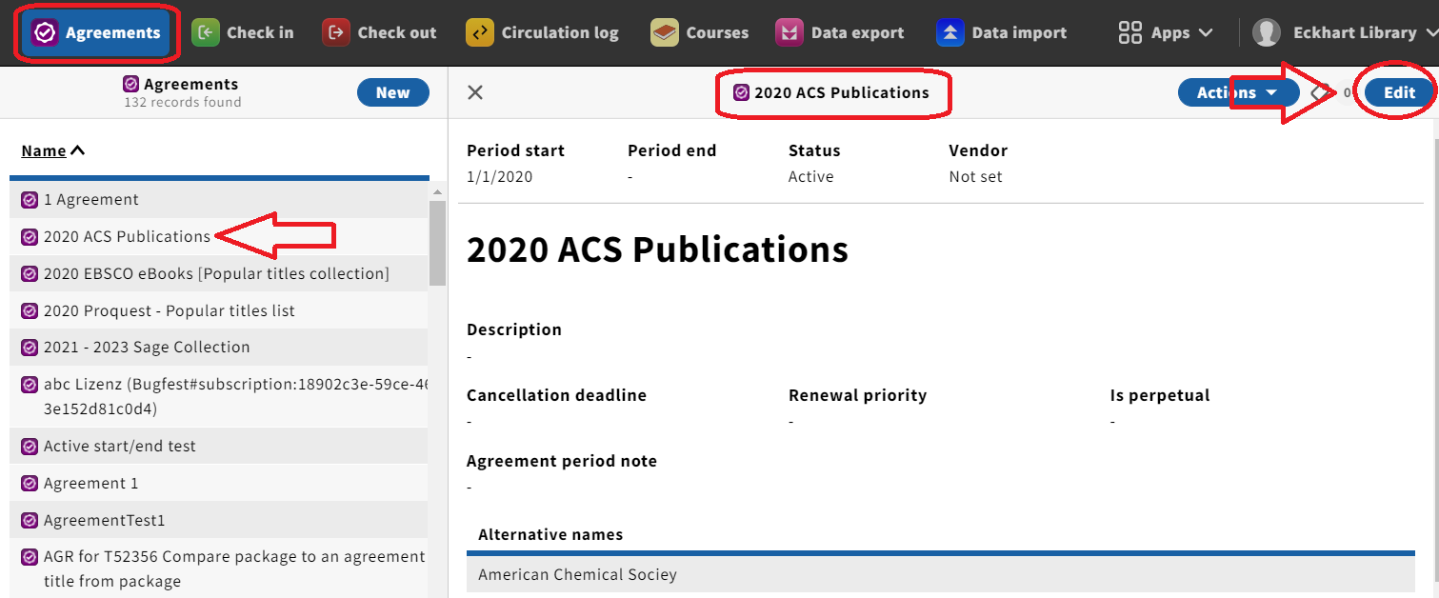Toggle Name sort direction arrow

pos(78,150)
